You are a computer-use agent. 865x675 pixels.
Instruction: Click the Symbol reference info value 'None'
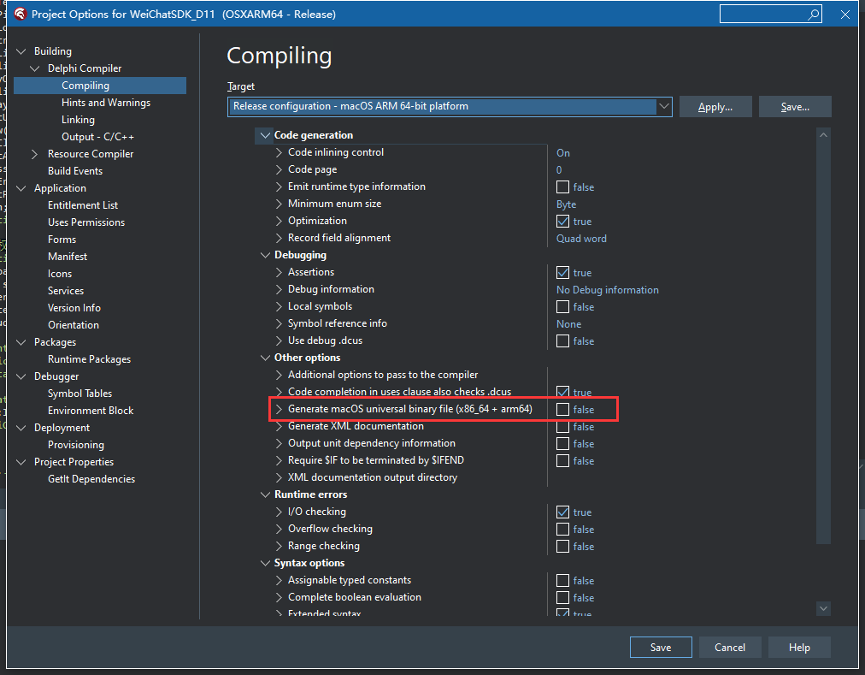(x=568, y=324)
